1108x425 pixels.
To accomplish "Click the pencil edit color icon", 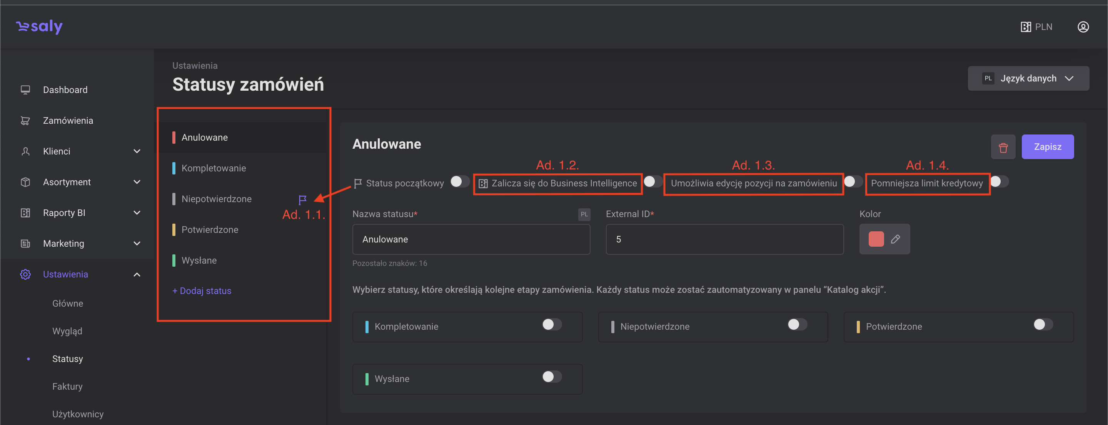I will pyautogui.click(x=896, y=239).
